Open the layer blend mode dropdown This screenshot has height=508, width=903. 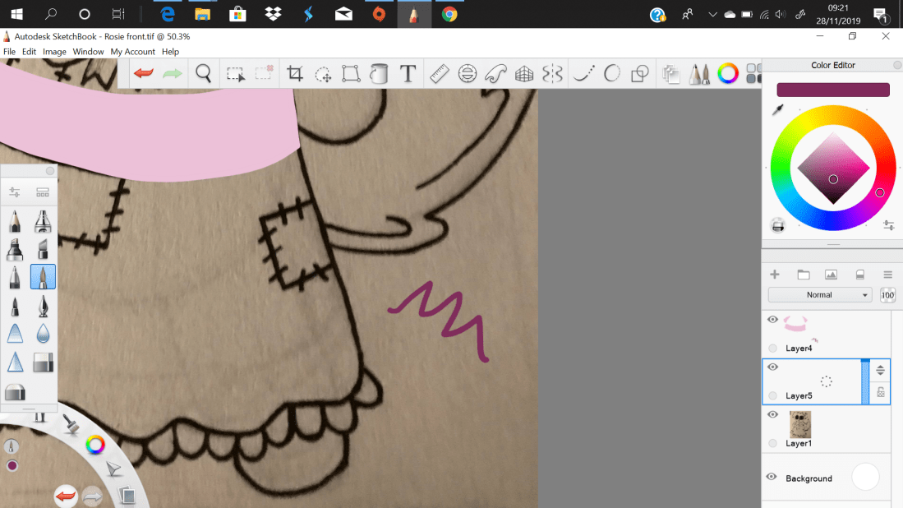[820, 294]
